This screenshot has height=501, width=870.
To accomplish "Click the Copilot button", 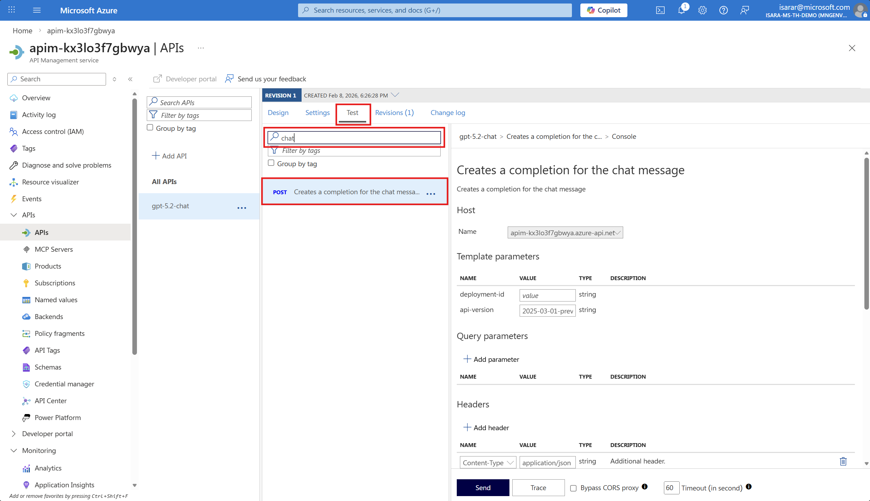I will pos(604,10).
